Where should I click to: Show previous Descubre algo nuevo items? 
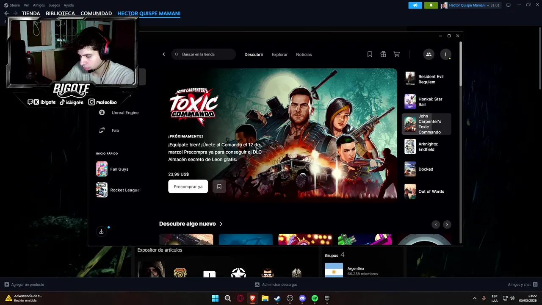[436, 225]
